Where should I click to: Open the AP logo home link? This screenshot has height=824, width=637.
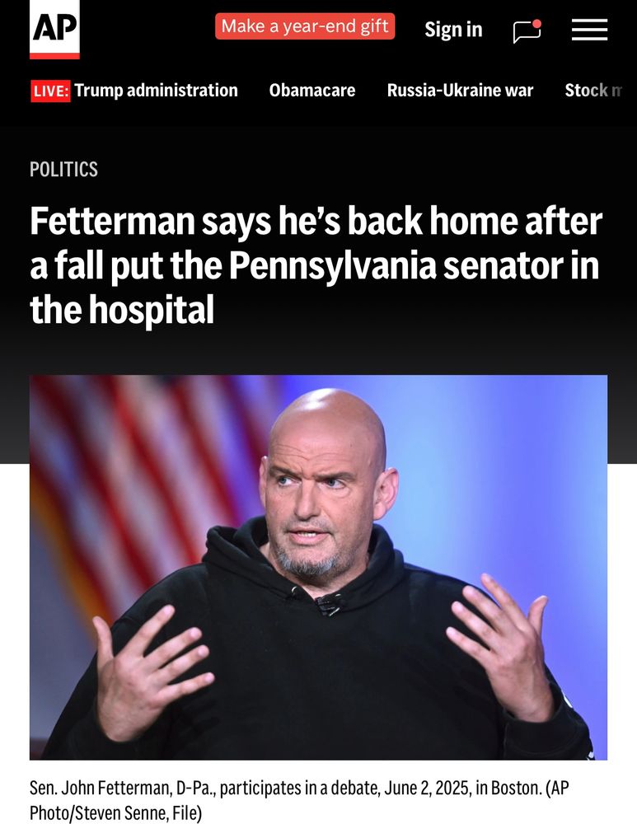tap(54, 30)
